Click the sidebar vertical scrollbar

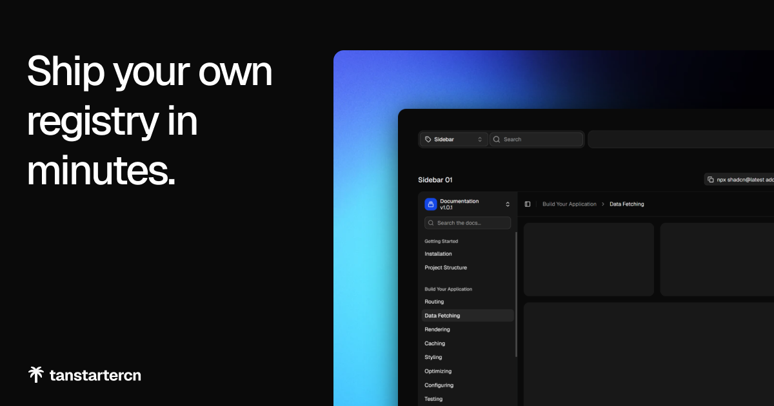point(516,294)
